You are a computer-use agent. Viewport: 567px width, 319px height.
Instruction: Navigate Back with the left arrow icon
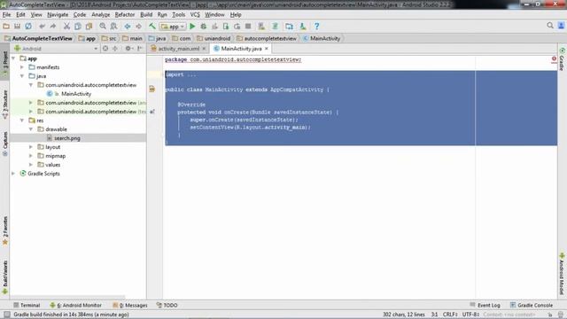pyautogui.click(x=128, y=26)
